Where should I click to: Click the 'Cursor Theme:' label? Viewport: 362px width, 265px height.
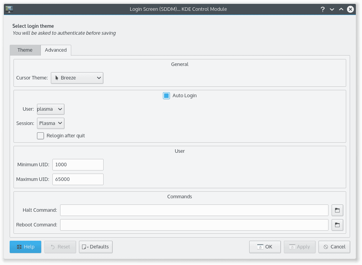click(x=32, y=78)
